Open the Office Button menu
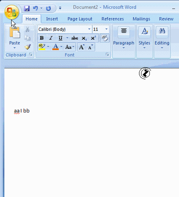179x197 pixels. (x=12, y=12)
